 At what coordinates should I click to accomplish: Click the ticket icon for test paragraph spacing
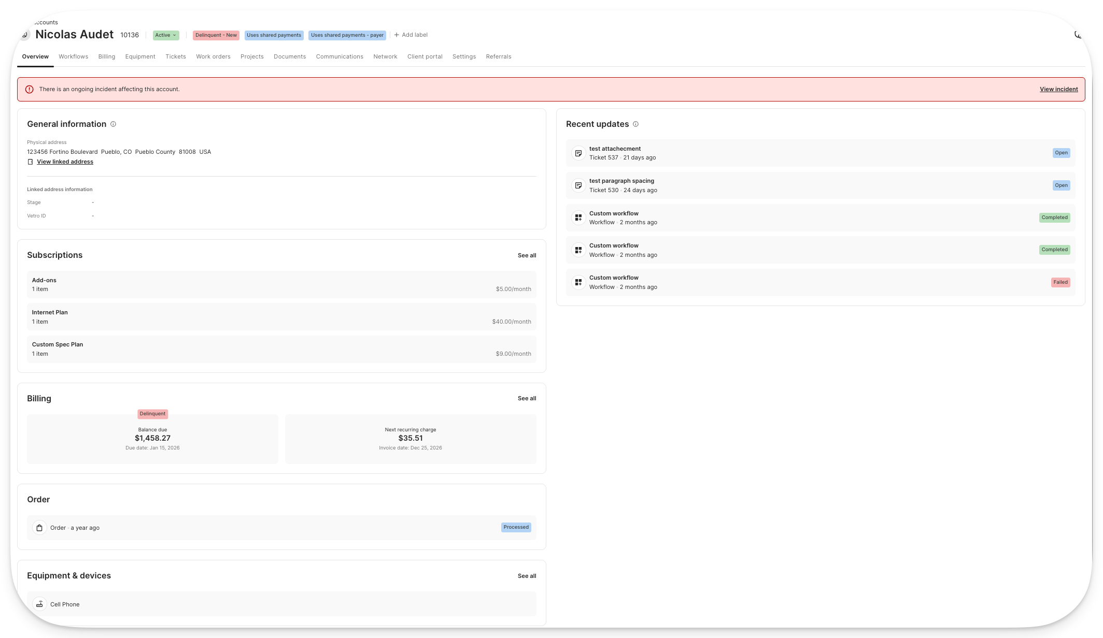578,185
